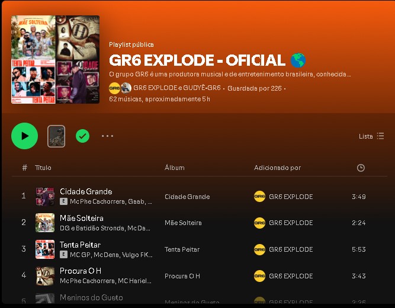Click GR6 avatar icon in Mãe Solteira row
Screen dimensions: 395x308
(259, 223)
